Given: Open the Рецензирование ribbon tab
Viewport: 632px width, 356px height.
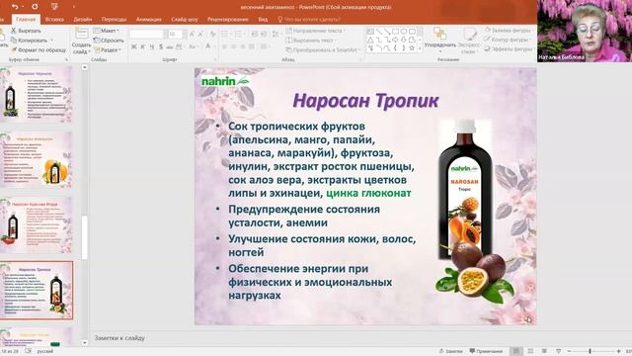Looking at the screenshot, I should (x=228, y=19).
